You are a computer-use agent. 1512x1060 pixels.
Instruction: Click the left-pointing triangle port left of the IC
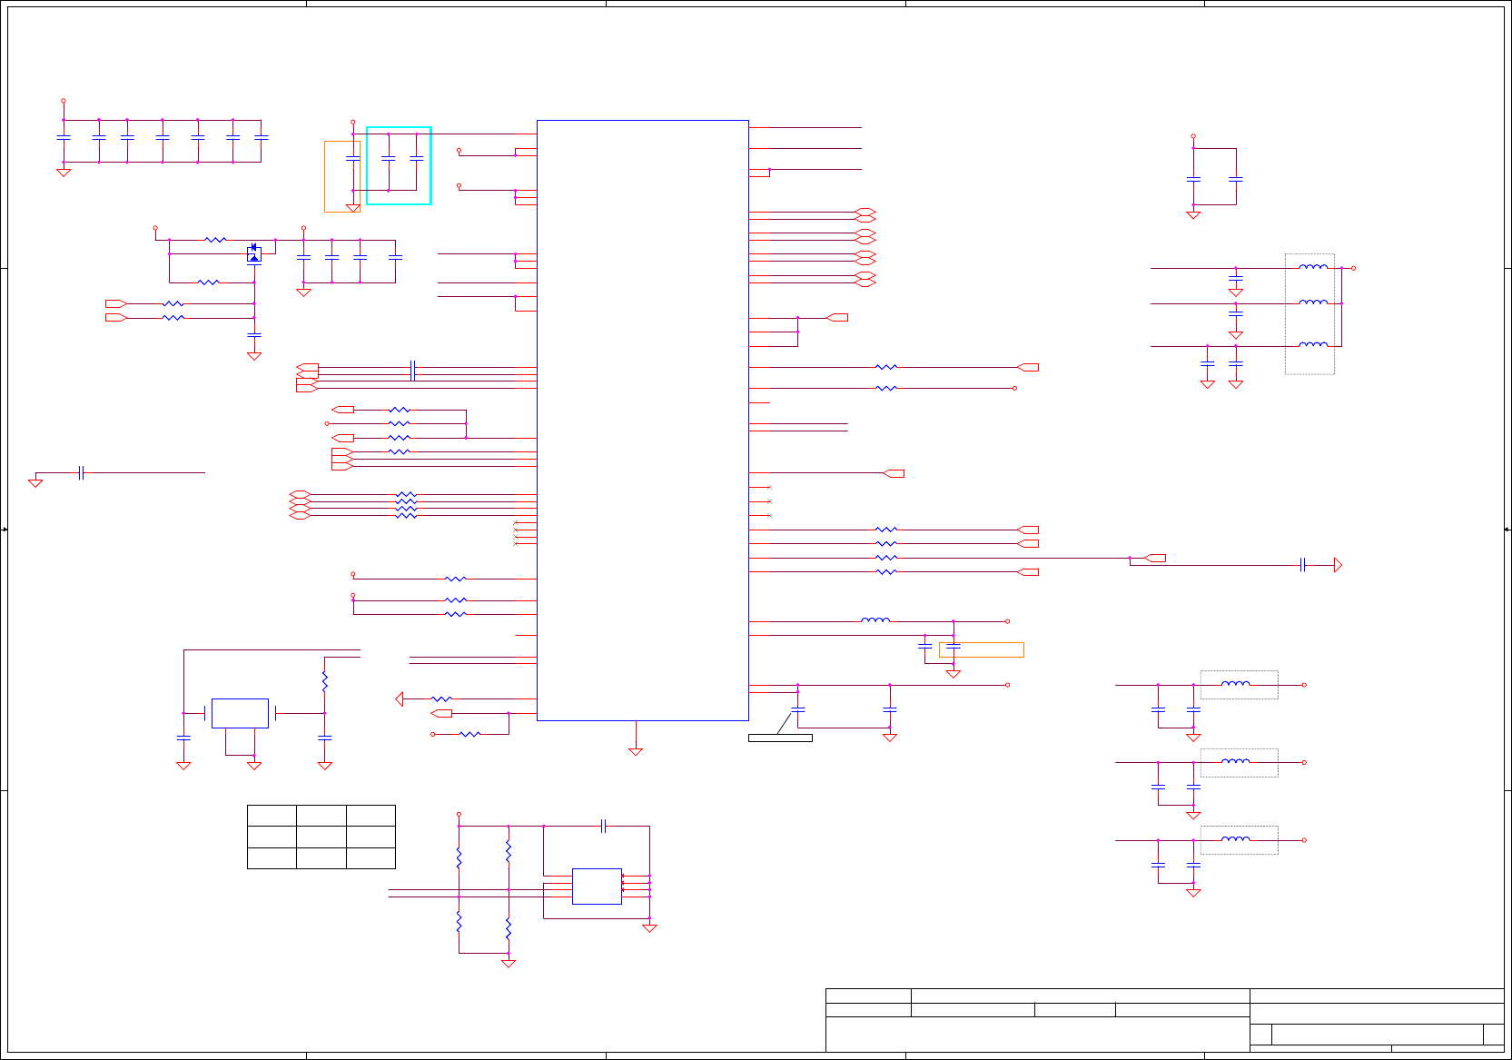pos(400,698)
